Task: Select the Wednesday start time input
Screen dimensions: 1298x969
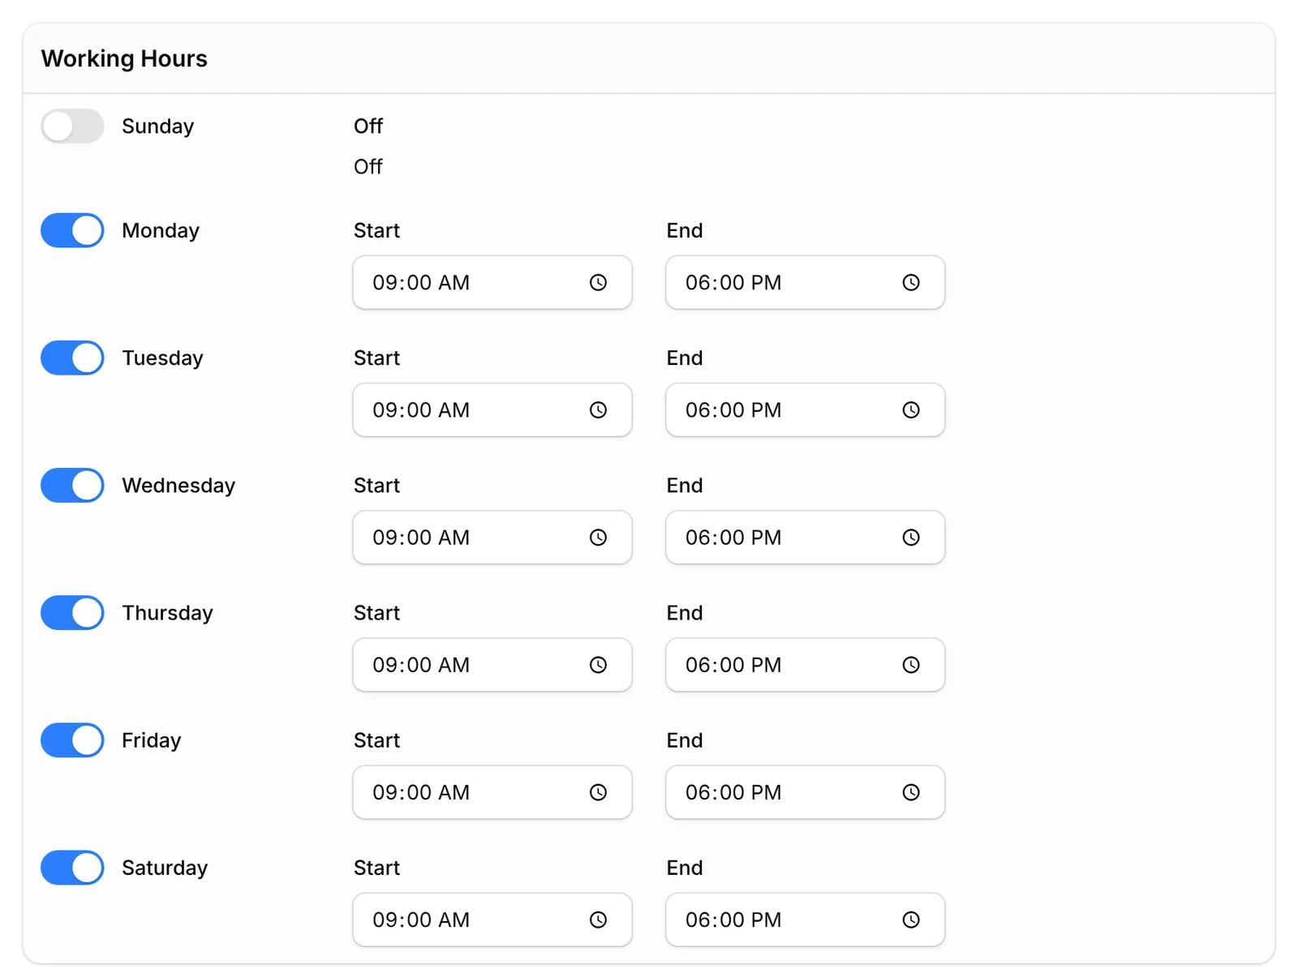Action: pos(492,537)
